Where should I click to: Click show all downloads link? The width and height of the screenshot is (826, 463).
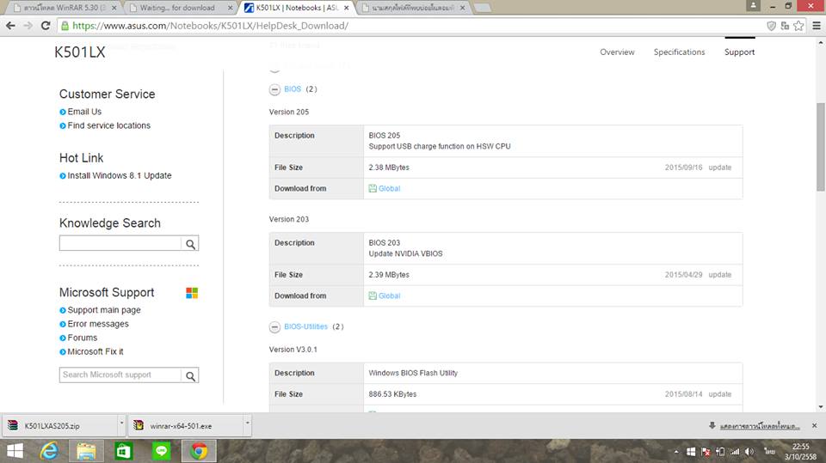pyautogui.click(x=759, y=426)
